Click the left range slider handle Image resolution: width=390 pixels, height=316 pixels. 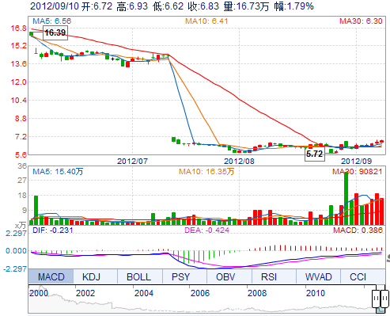click(x=376, y=299)
